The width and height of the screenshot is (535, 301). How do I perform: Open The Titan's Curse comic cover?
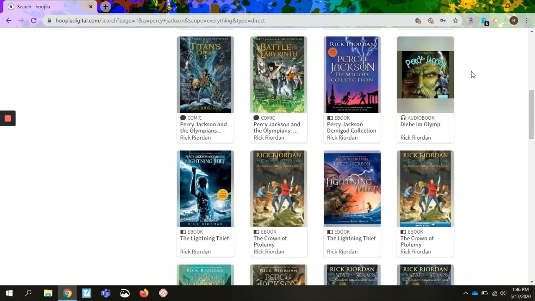[x=205, y=74]
